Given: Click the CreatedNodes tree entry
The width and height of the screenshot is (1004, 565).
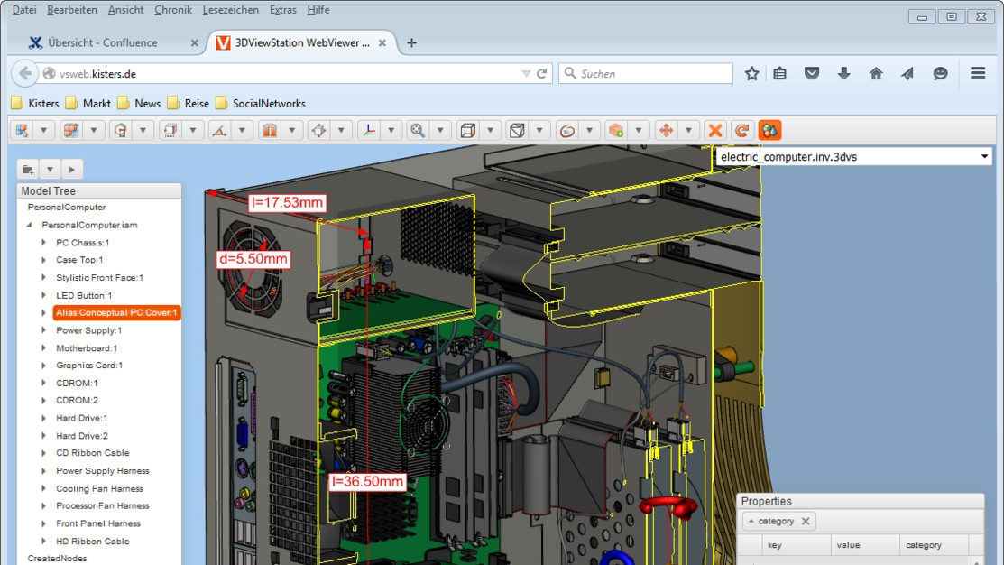Looking at the screenshot, I should click(57, 559).
